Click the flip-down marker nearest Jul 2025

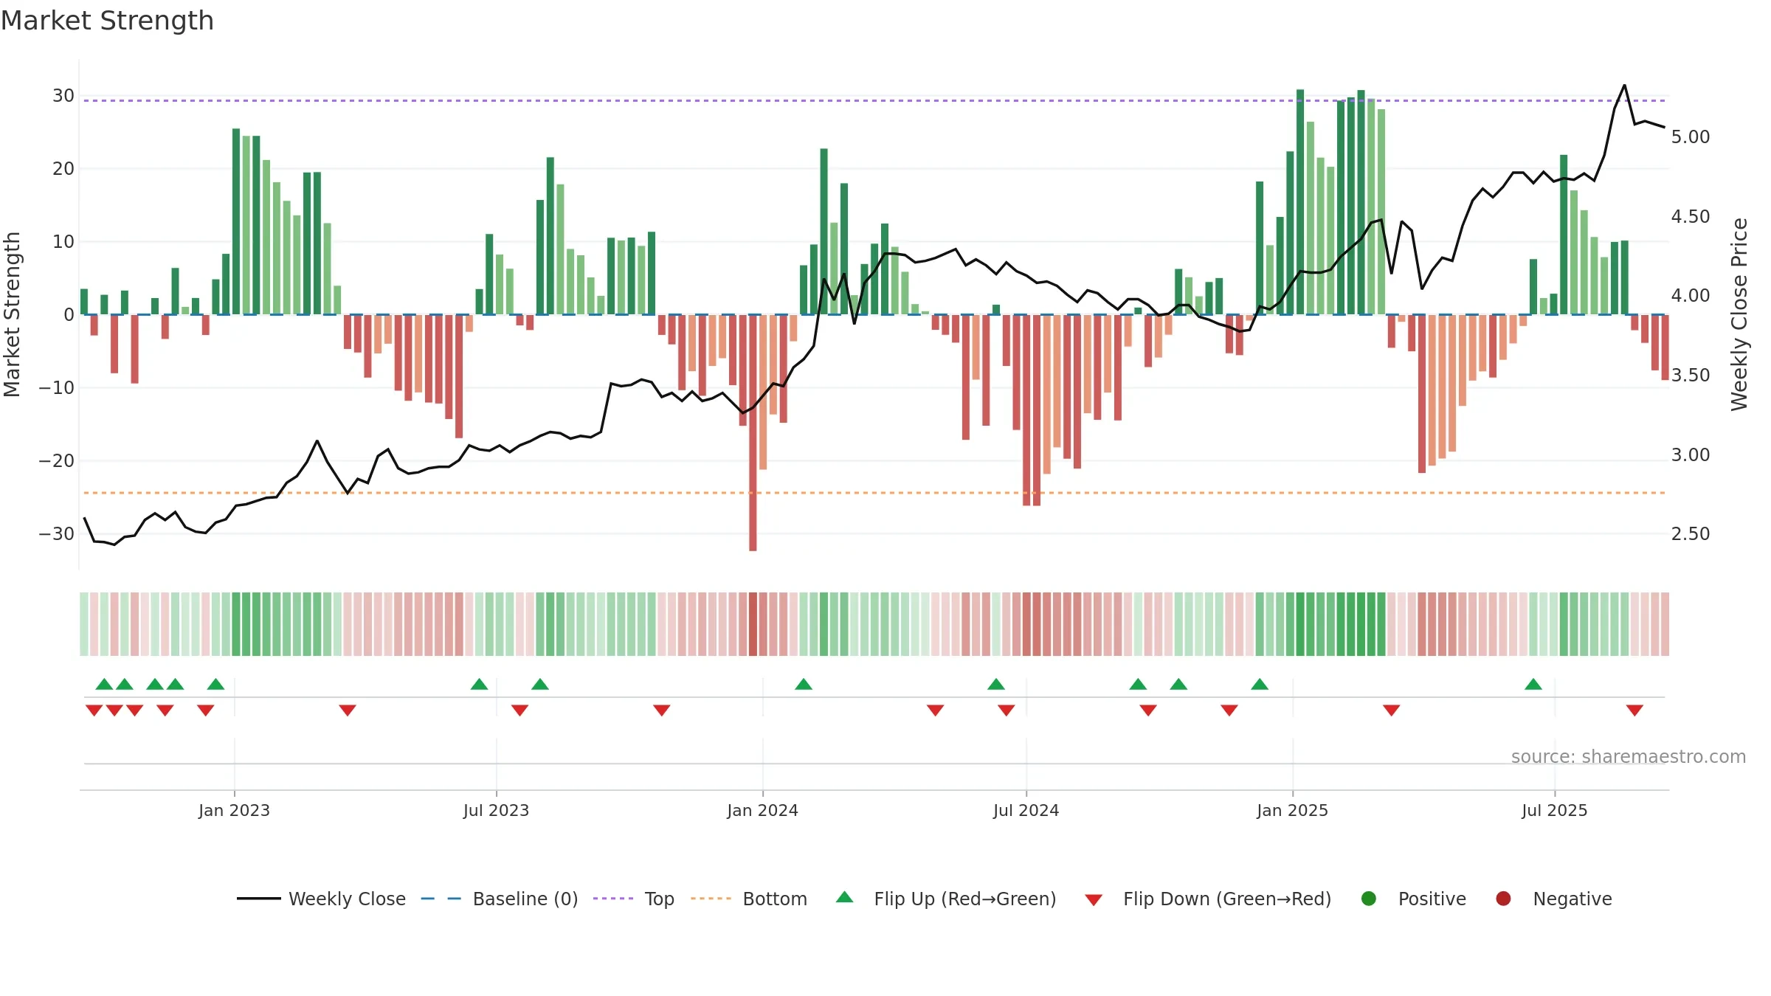(x=1634, y=710)
